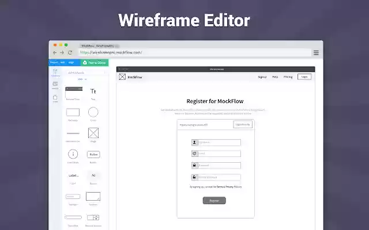Screen dimensions: 369x230
Task: Open the Edit menu in editor
Action: 63,63
